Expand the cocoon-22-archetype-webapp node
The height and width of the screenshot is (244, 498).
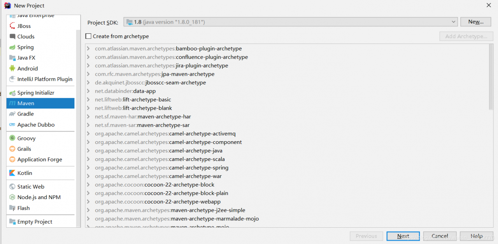89,202
